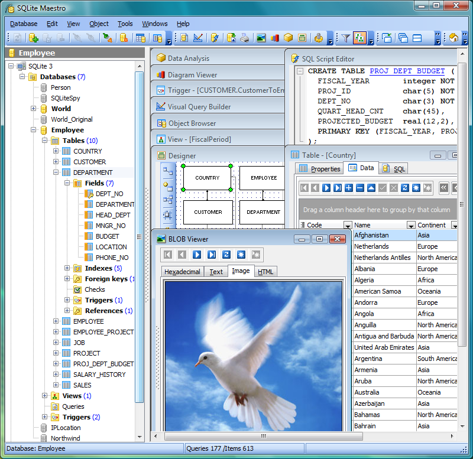Collapse the SQLite 3 root node
Image resolution: width=473 pixels, height=459 pixels.
[x=11, y=66]
